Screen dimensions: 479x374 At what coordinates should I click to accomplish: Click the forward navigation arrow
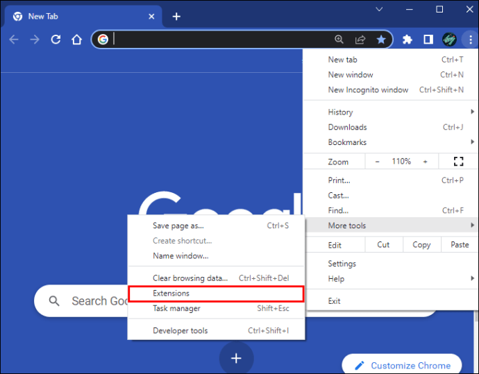35,40
